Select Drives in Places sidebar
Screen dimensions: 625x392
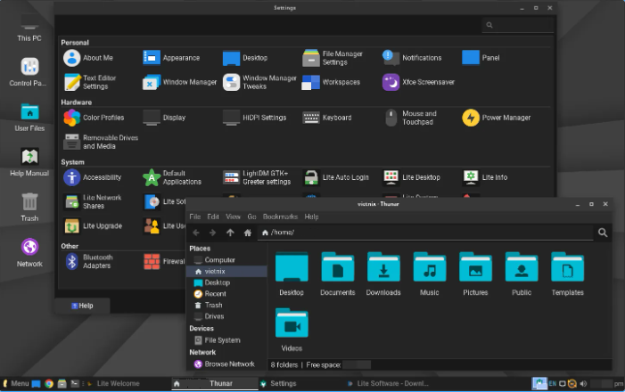coord(226,316)
